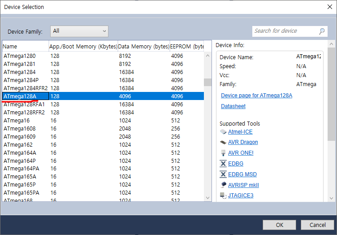Image resolution: width=337 pixels, height=235 pixels.
Task: Click in the Search for device field
Action: pyautogui.click(x=289, y=31)
